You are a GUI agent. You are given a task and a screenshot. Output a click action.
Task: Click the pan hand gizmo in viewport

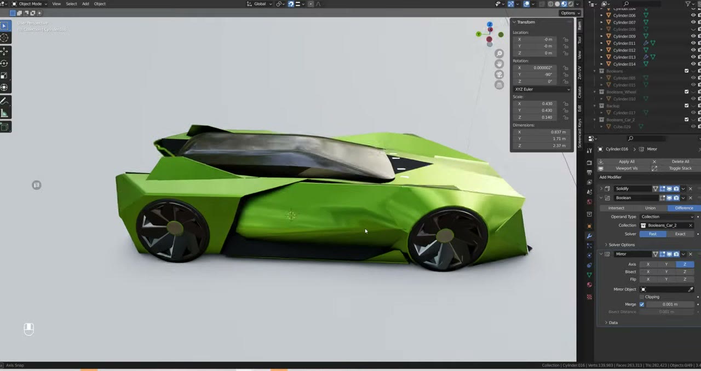[x=499, y=64]
